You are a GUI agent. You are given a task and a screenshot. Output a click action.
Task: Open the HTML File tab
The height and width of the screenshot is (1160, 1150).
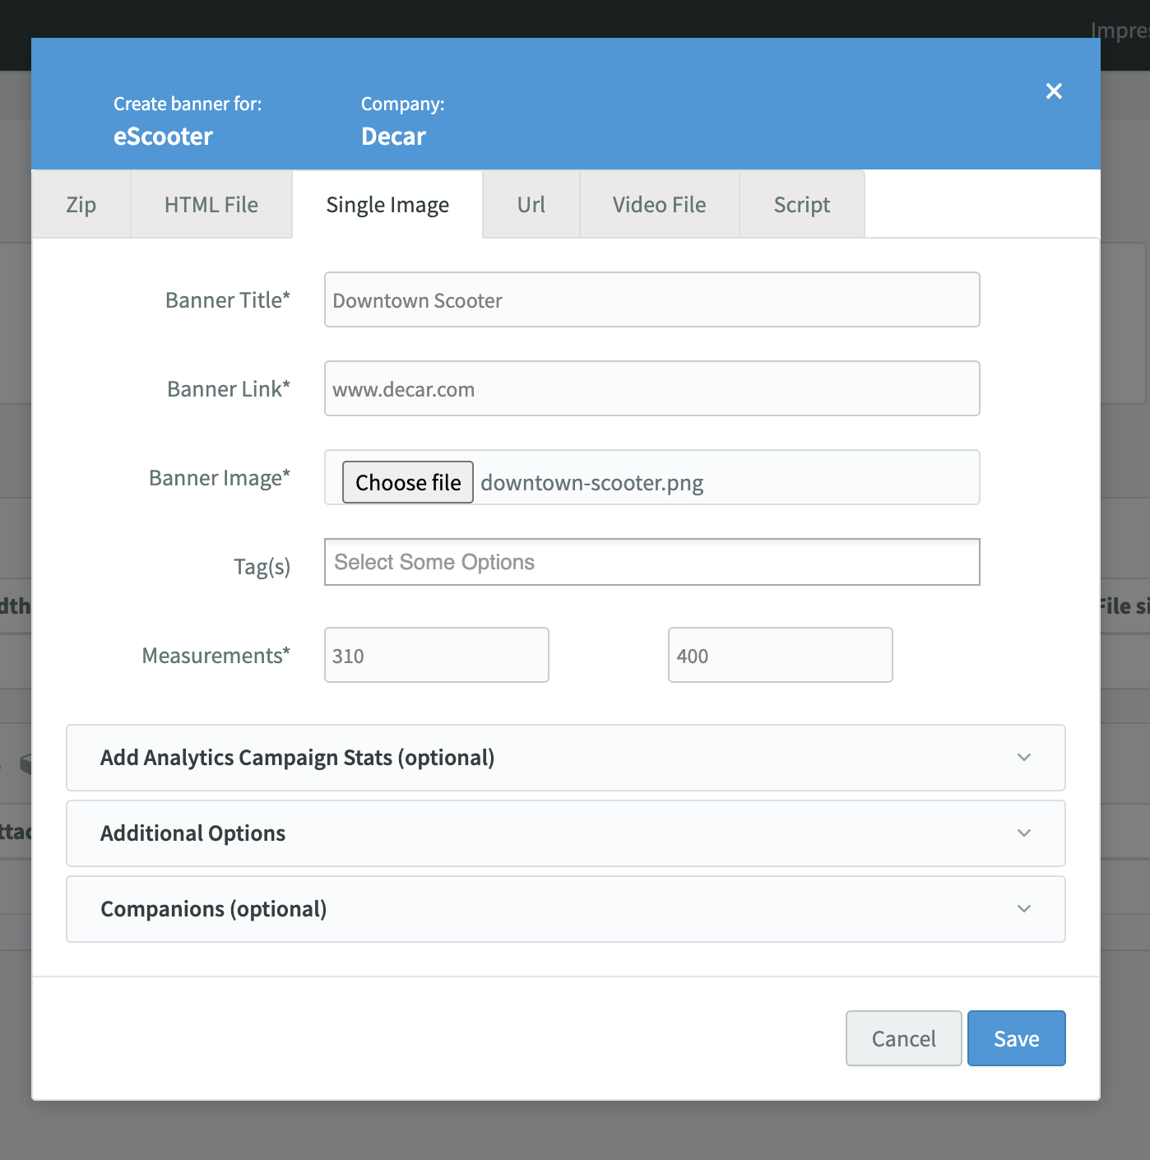(211, 205)
